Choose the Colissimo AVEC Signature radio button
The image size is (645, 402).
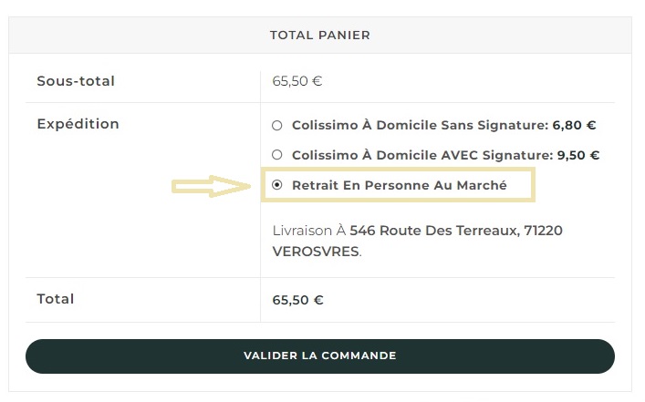coord(277,155)
